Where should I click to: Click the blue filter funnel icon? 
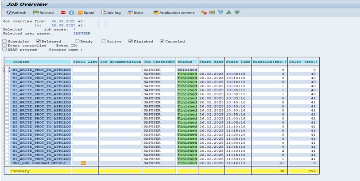[x=221, y=13]
